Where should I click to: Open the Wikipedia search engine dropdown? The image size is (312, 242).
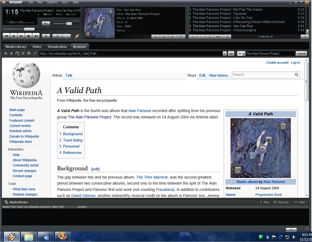click(241, 54)
